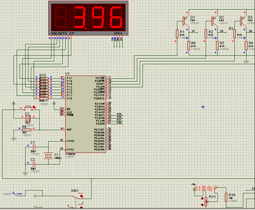The height and width of the screenshot is (210, 255).
Task: Click the PSEN pin label
Action: point(70,115)
